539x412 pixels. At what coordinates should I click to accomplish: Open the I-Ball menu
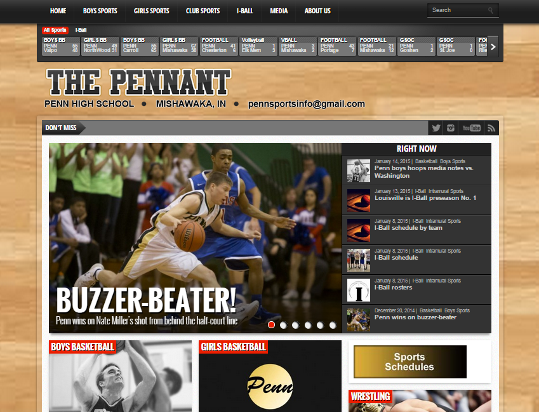pos(245,11)
